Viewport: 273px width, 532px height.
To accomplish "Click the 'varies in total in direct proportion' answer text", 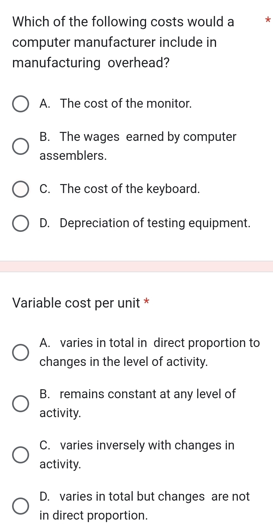I will pyautogui.click(x=149, y=352).
